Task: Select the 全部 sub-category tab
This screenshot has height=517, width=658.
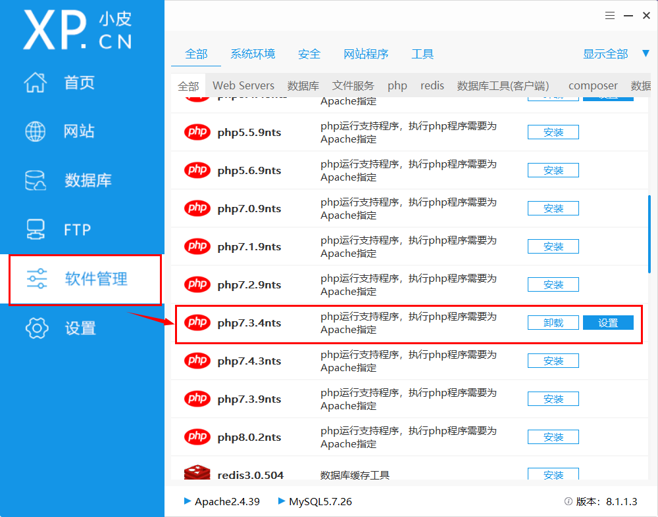Action: point(188,86)
